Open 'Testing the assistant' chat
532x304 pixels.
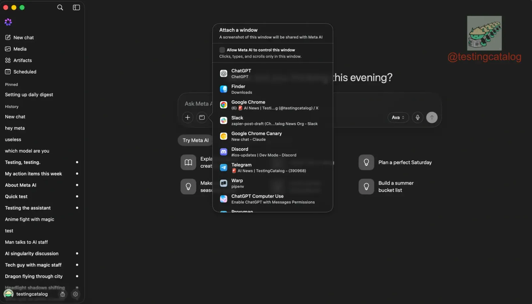28,208
